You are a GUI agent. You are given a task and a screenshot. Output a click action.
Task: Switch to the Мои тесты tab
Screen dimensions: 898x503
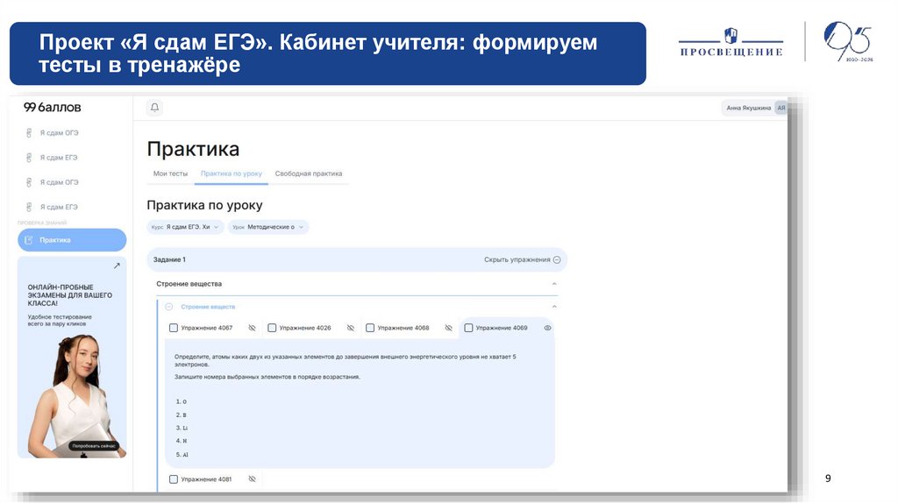coord(170,174)
